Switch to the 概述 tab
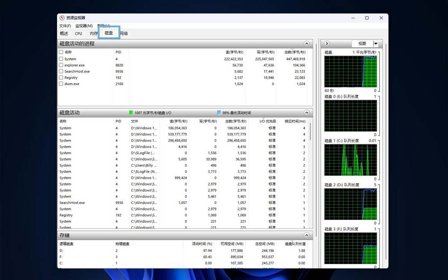The image size is (448, 280). tap(64, 34)
